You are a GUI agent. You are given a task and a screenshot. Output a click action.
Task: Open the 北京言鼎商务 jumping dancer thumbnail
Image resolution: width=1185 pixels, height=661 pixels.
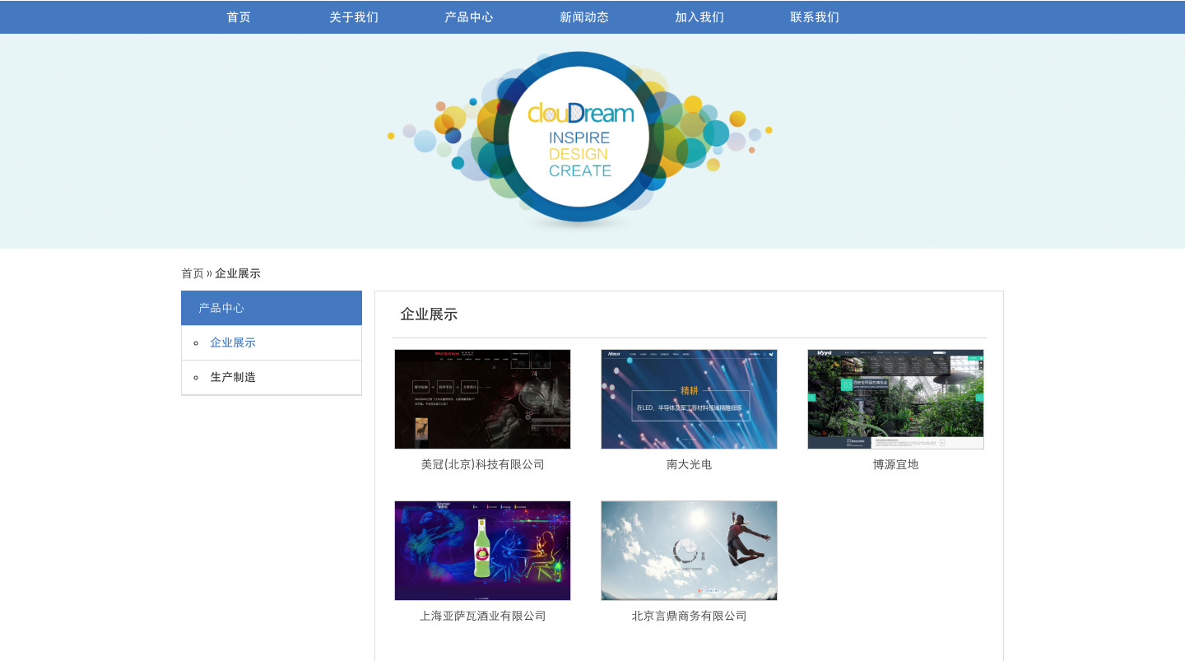[689, 551]
